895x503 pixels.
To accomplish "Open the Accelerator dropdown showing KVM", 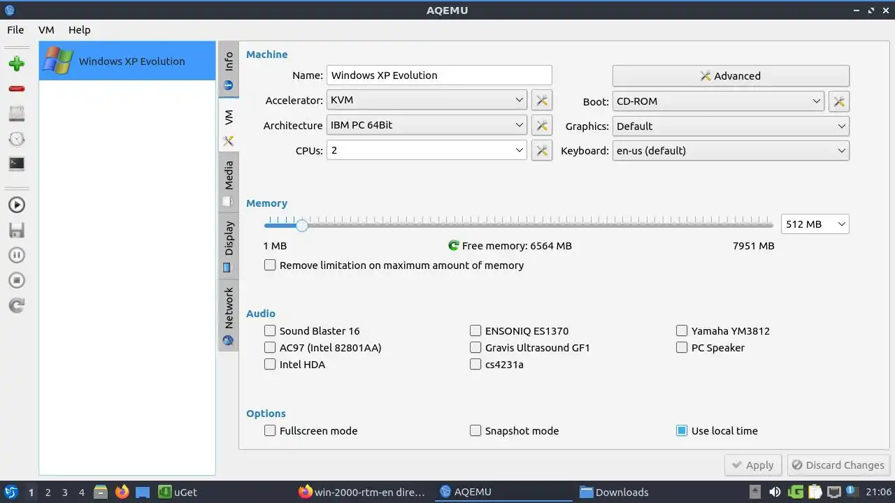I will coord(427,100).
